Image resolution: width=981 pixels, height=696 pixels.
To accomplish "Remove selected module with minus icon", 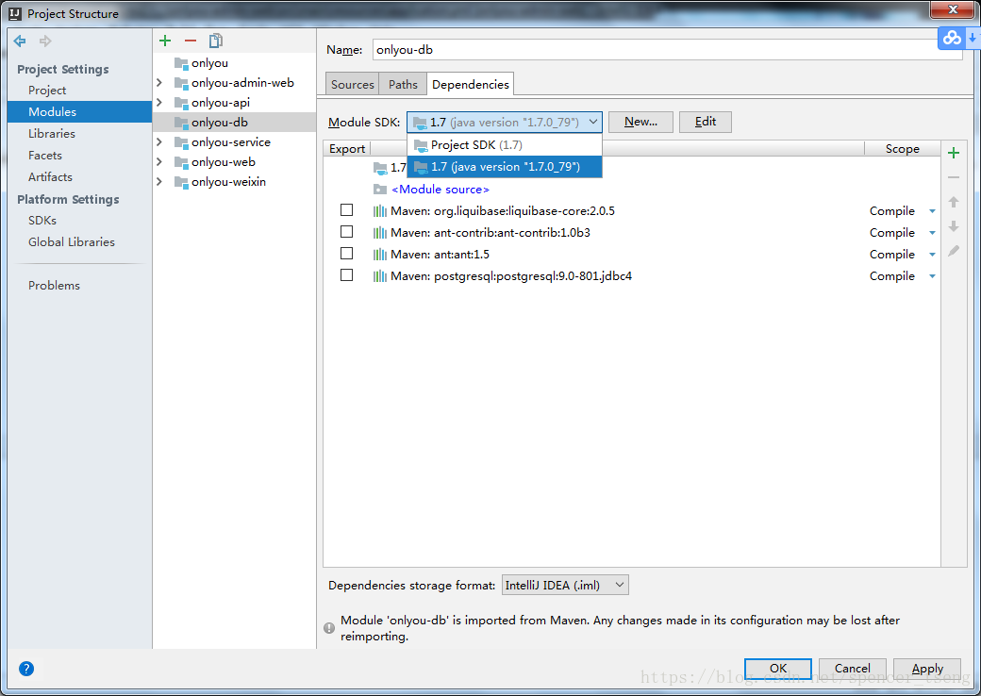I will click(191, 41).
